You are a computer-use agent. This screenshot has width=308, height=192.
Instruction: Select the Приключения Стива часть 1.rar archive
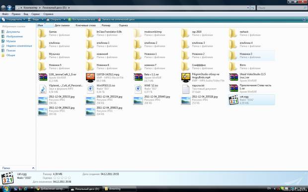click(250, 89)
